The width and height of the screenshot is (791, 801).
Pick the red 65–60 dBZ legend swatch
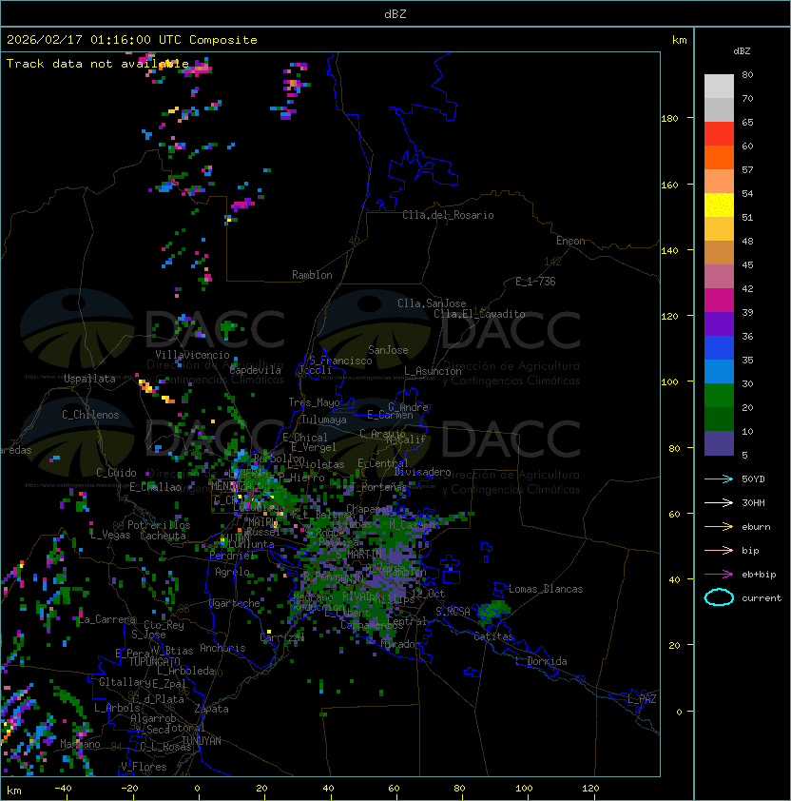(719, 134)
